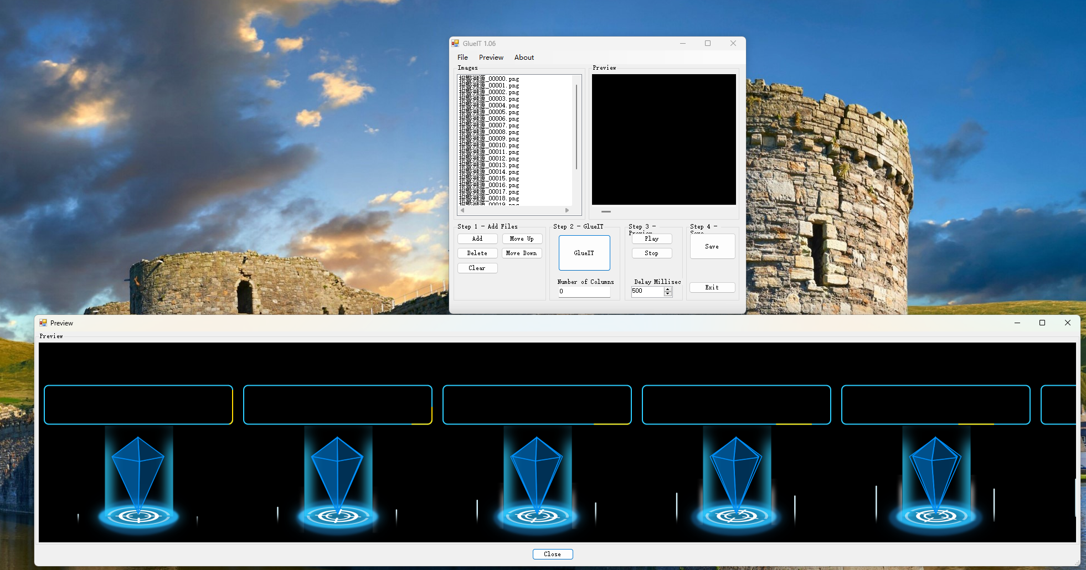Select the file ending _00016.png

pyautogui.click(x=490, y=185)
